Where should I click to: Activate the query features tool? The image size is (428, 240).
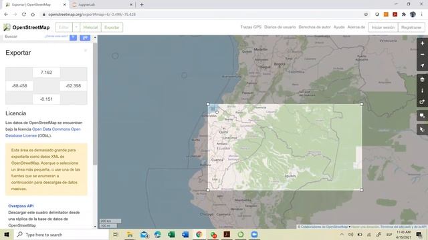[422, 129]
